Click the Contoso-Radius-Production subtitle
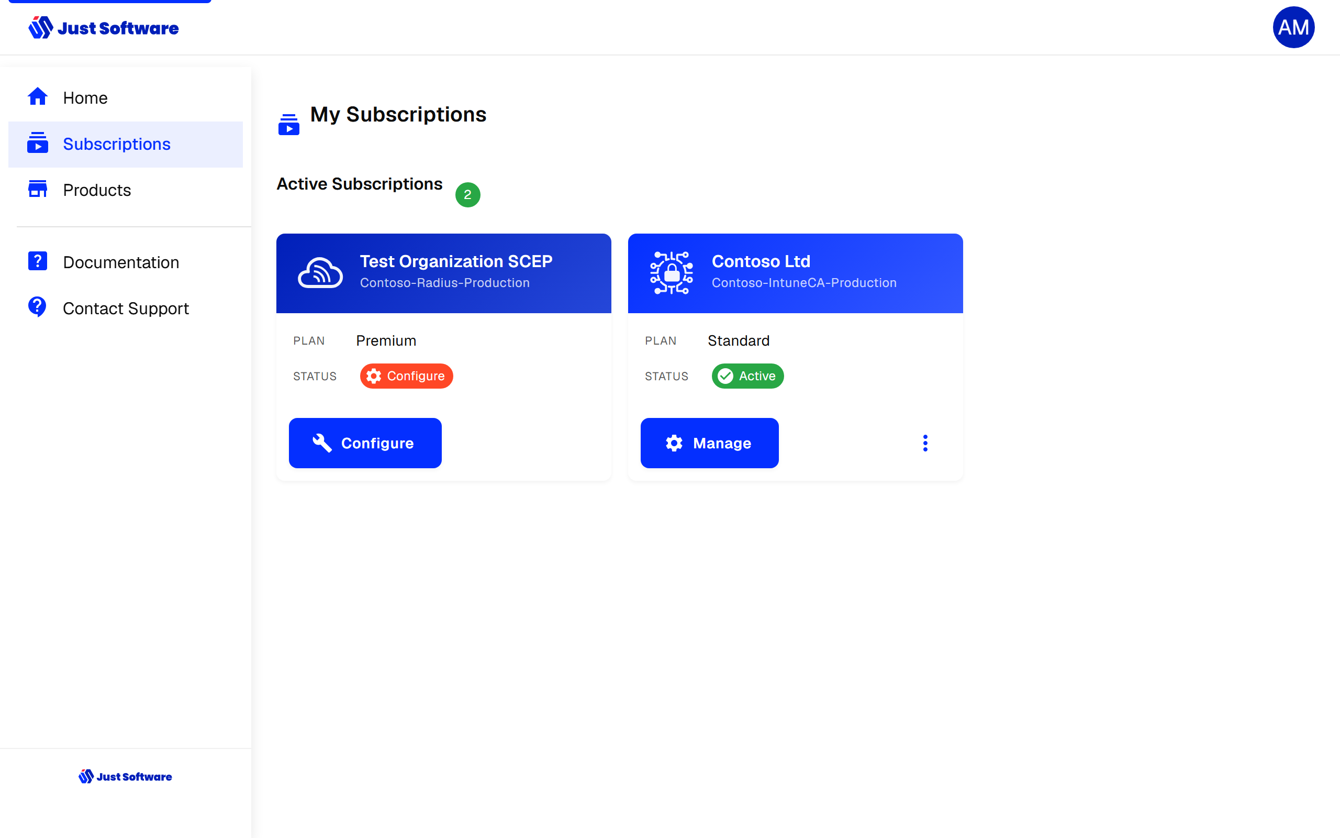The width and height of the screenshot is (1340, 838). [444, 283]
